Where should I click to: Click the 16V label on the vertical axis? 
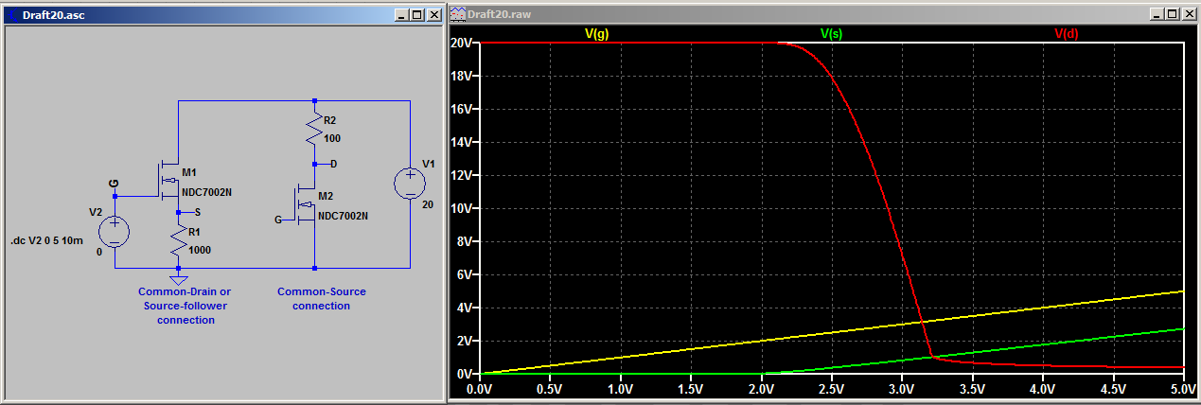click(x=462, y=110)
